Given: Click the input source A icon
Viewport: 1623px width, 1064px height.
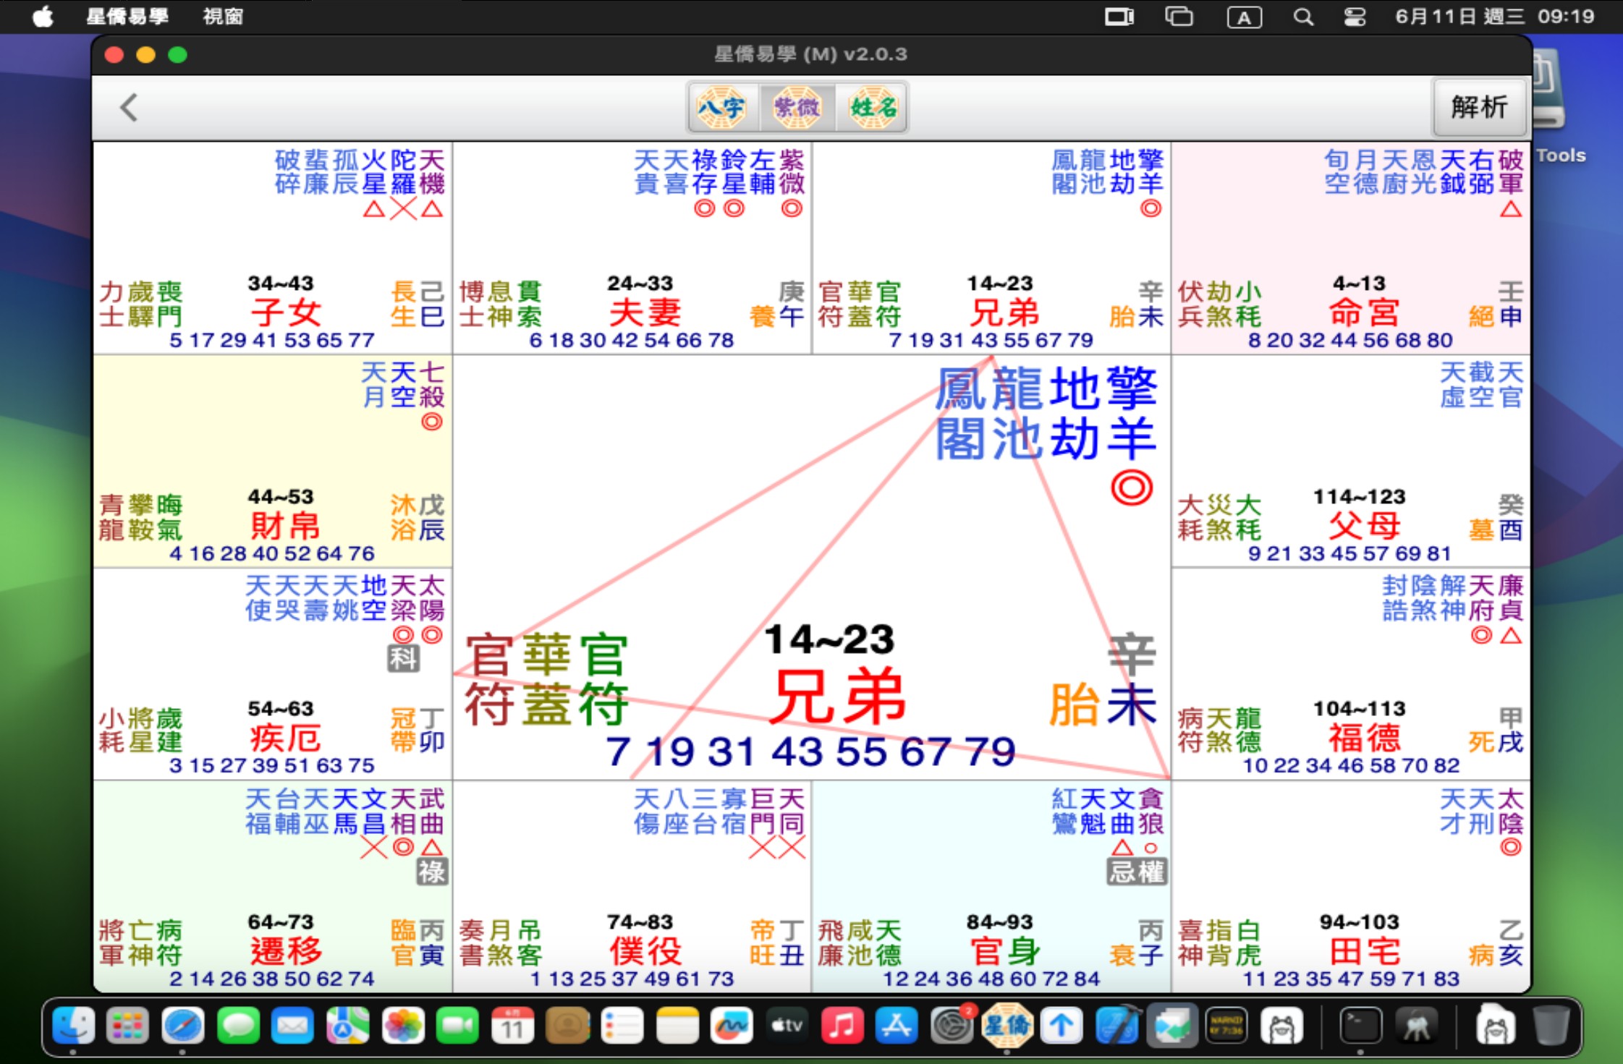Looking at the screenshot, I should click(1244, 17).
